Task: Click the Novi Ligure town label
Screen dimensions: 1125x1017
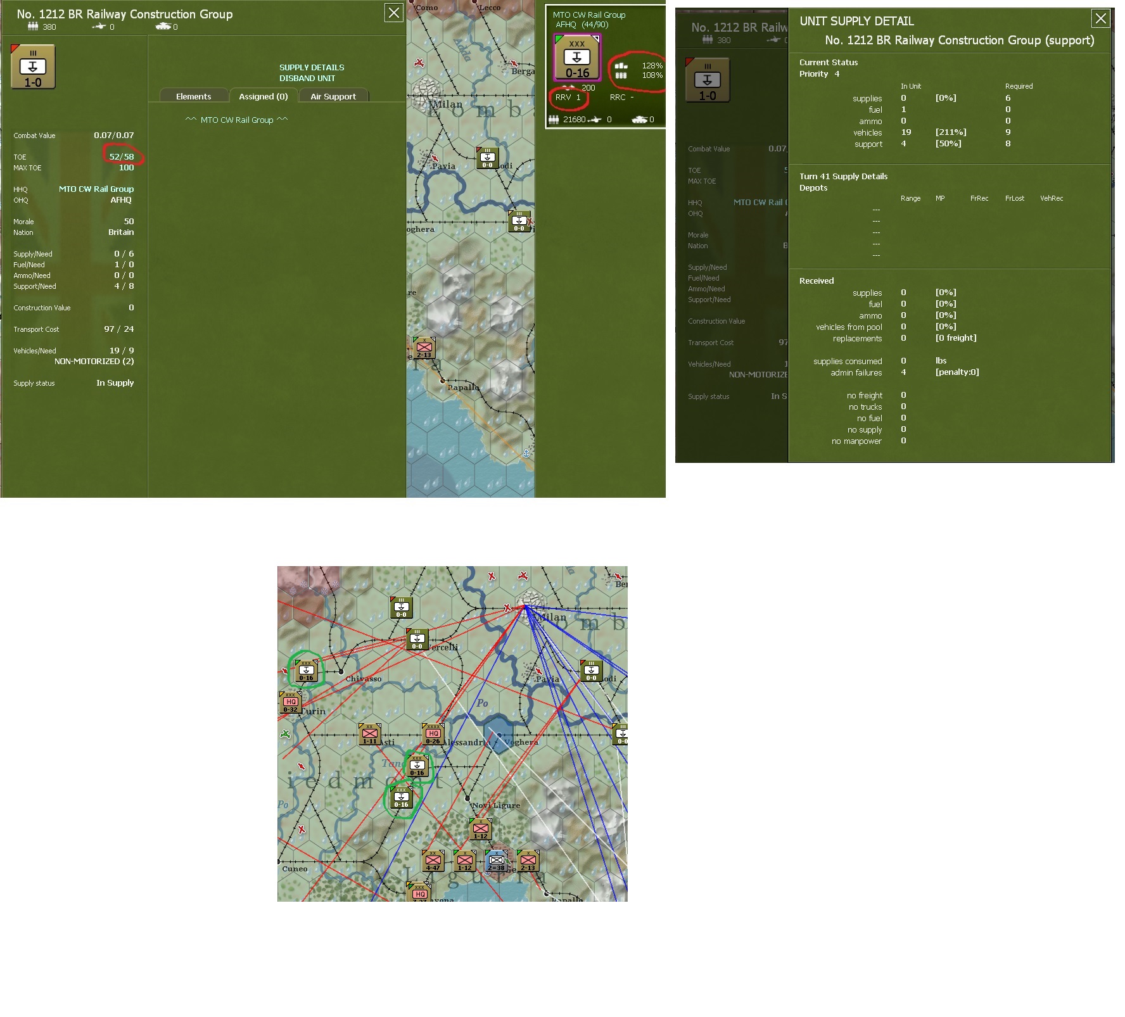Action: click(496, 805)
